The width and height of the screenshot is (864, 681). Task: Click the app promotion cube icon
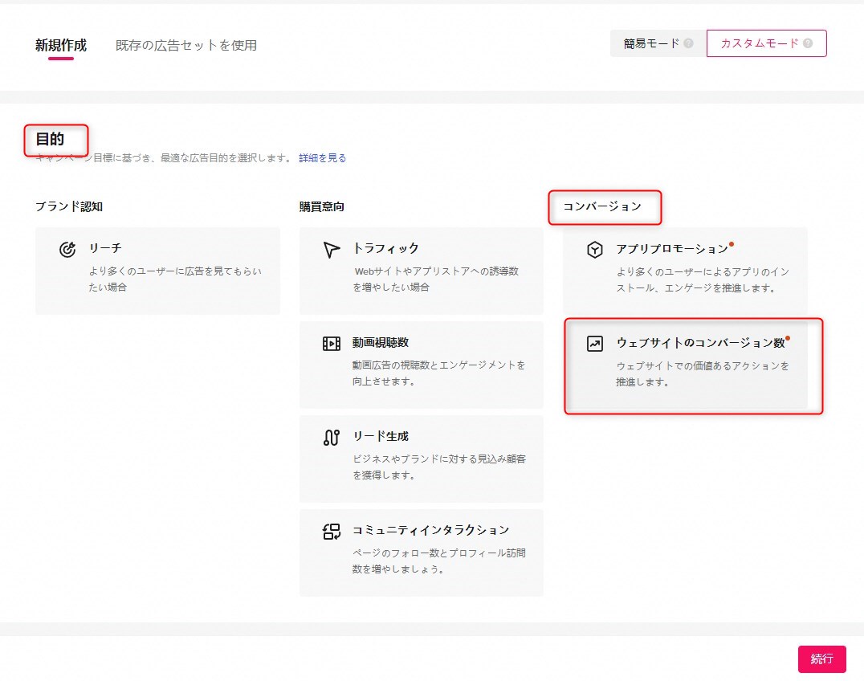(x=594, y=250)
